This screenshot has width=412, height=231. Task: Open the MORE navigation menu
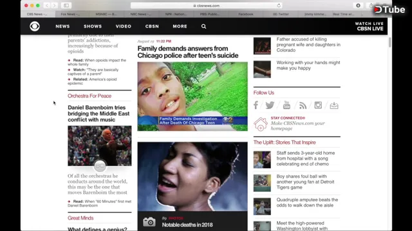click(x=180, y=26)
